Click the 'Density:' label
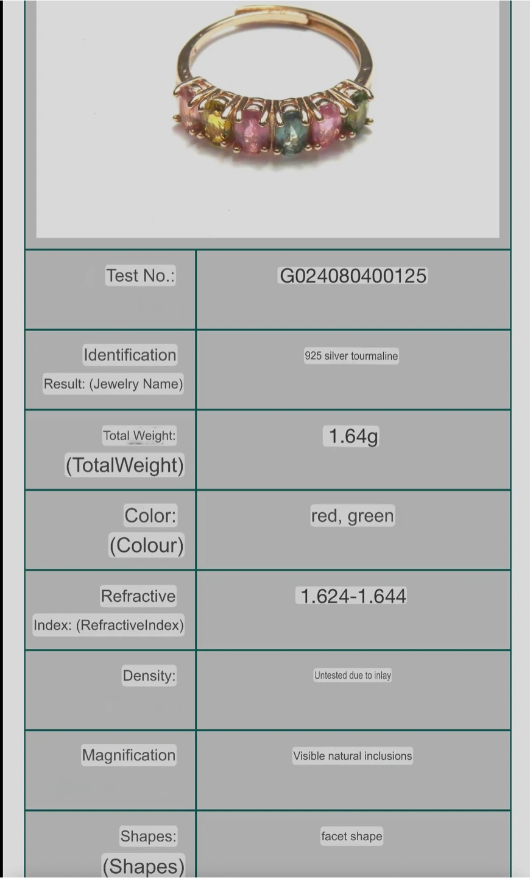 (149, 676)
